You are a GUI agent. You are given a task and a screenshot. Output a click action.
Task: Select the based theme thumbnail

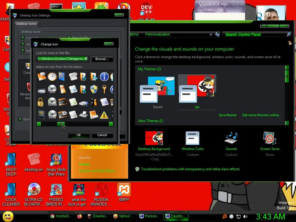click(158, 92)
